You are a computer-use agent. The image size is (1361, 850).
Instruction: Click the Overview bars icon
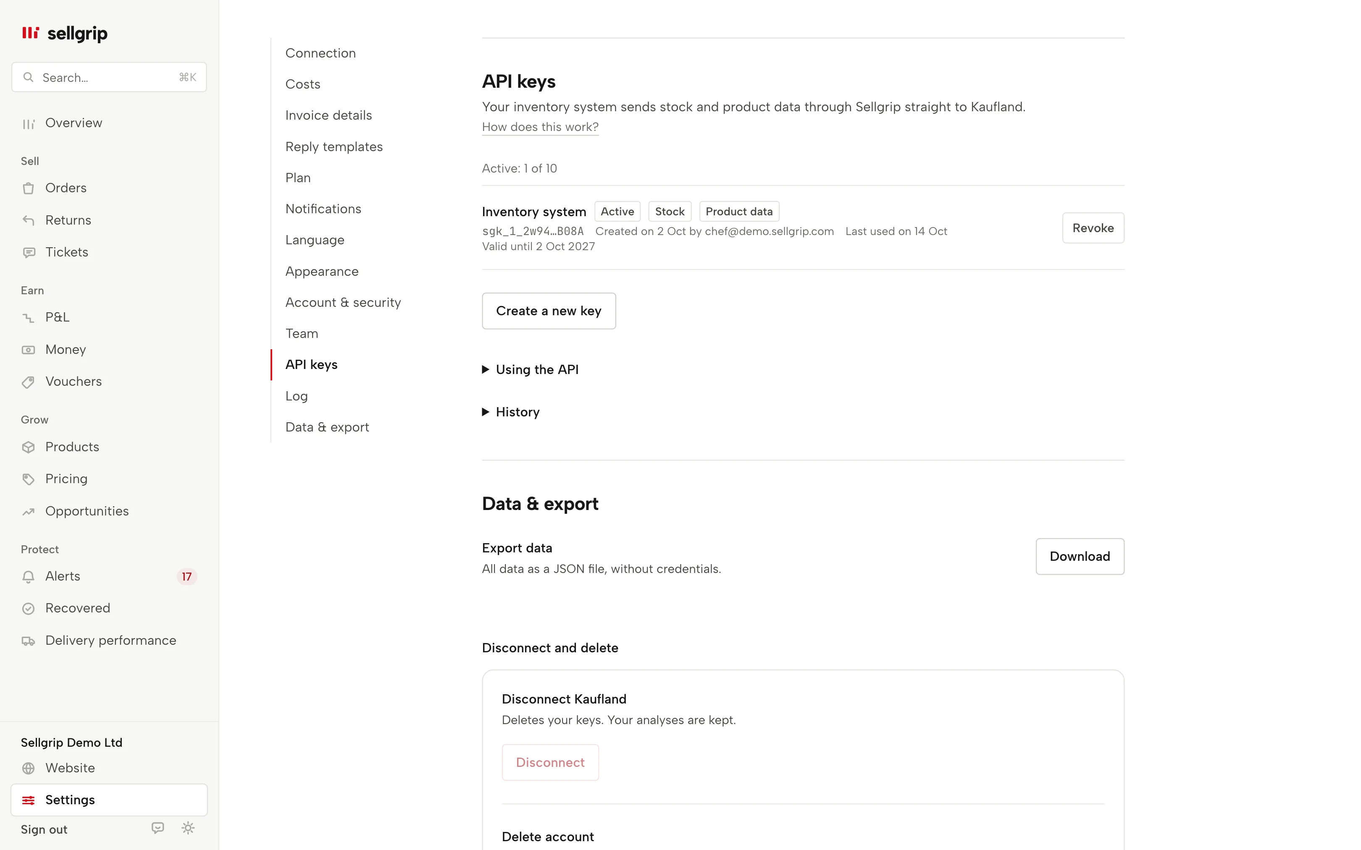coord(28,124)
